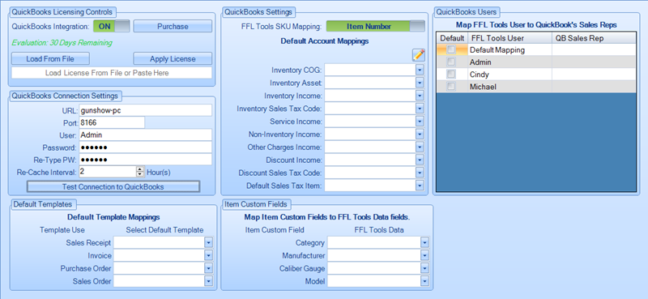Select the Michael user row
The width and height of the screenshot is (648, 299).
536,87
